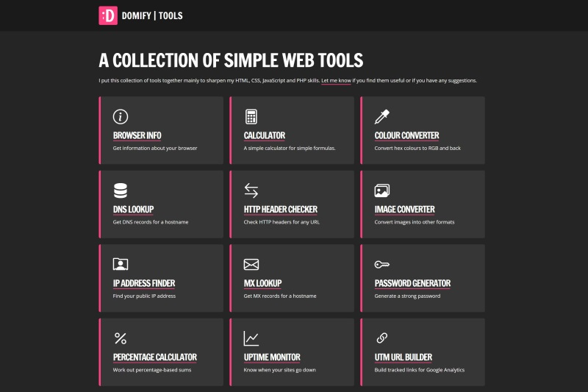Open the Password Generator title link
This screenshot has width=588, height=392.
point(412,283)
